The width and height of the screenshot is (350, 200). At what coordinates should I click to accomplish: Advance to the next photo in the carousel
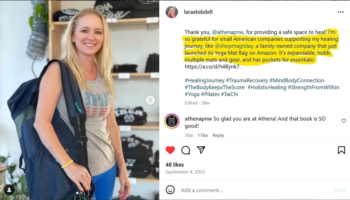(150, 100)
